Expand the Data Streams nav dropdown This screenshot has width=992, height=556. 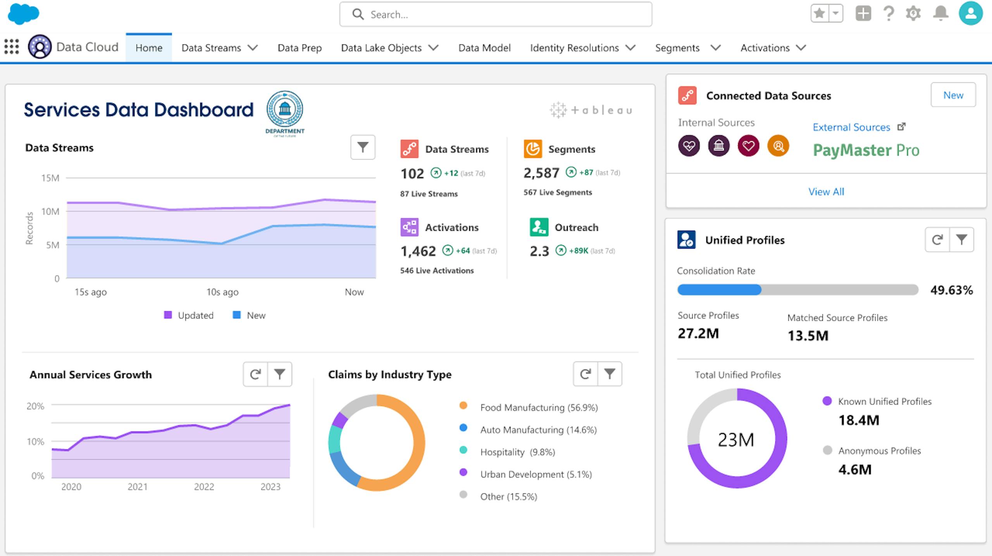point(253,48)
